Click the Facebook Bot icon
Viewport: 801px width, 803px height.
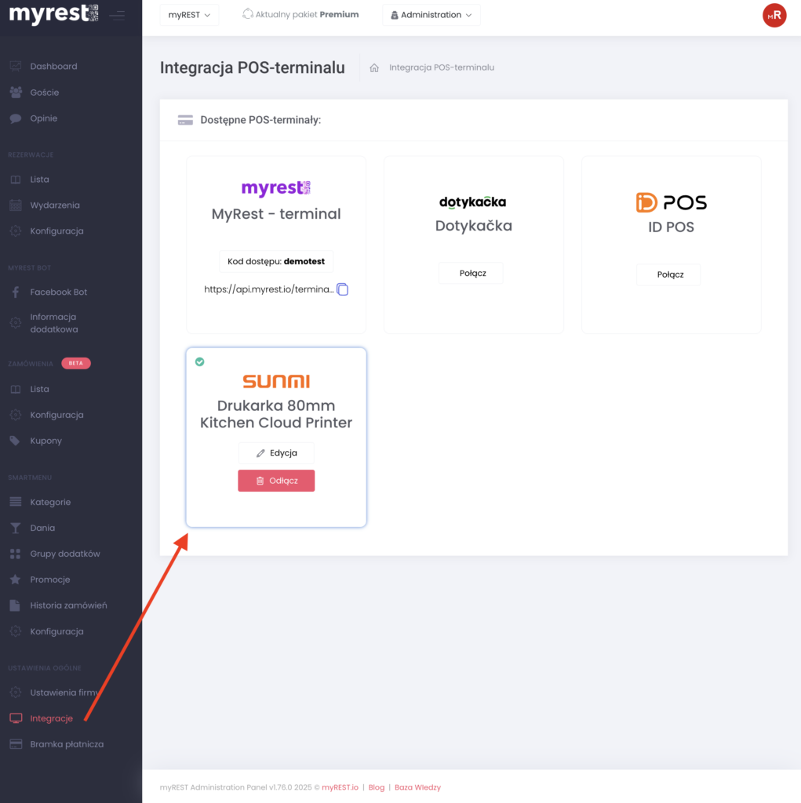coord(16,292)
